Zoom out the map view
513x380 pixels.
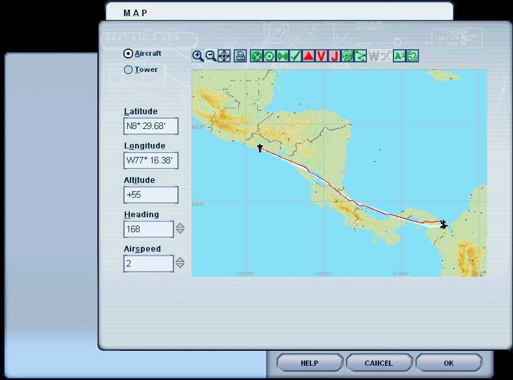coord(211,56)
